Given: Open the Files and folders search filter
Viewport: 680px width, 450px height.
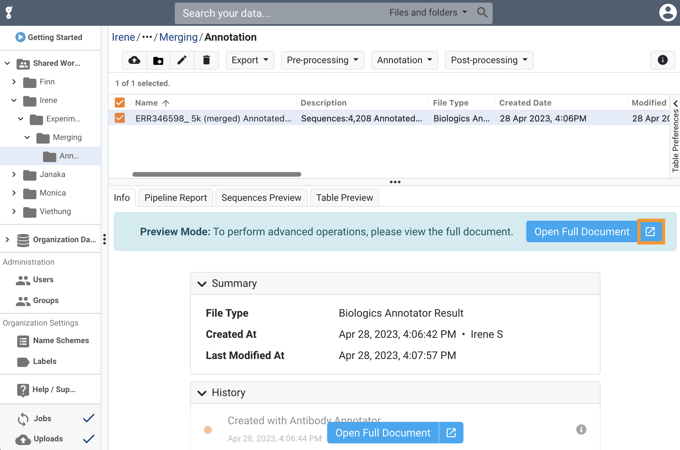Looking at the screenshot, I should click(428, 13).
